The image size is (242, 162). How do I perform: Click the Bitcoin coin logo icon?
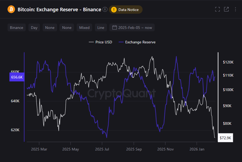11,9
